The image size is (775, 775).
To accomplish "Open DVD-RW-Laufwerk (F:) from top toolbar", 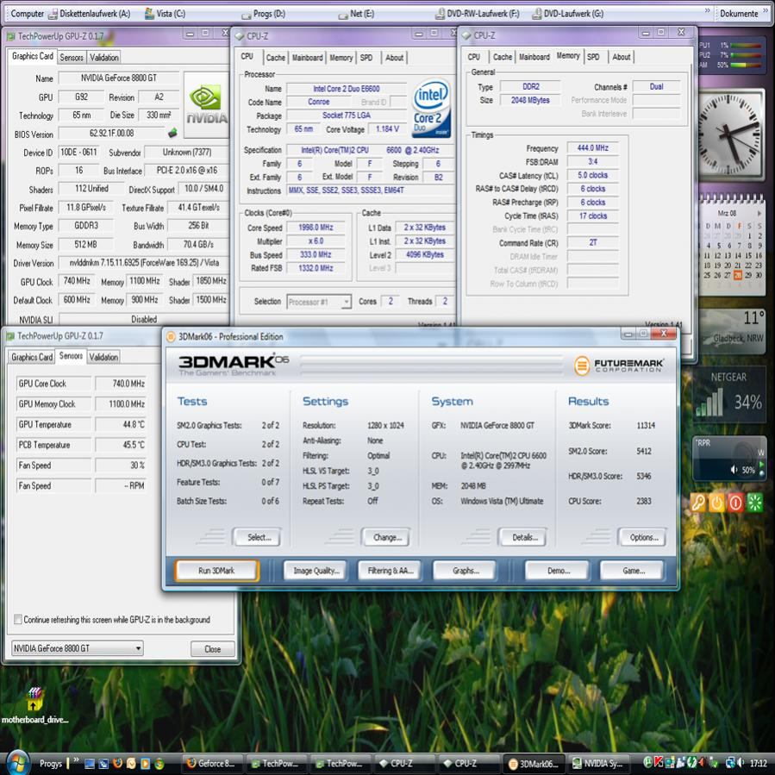I will pyautogui.click(x=478, y=14).
